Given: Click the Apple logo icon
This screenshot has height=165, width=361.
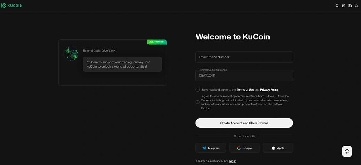Looking at the screenshot, I should pos(273,148).
